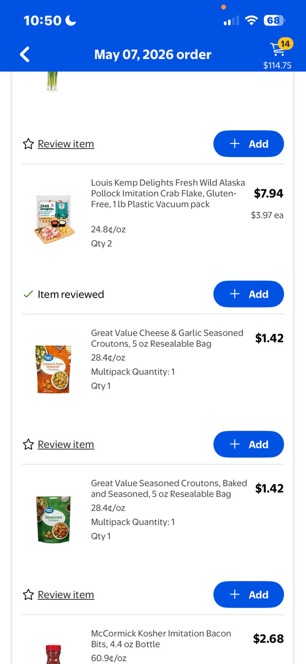Tap the star icon beside the Seasoned Croutons review
The image size is (306, 664).
tap(28, 595)
